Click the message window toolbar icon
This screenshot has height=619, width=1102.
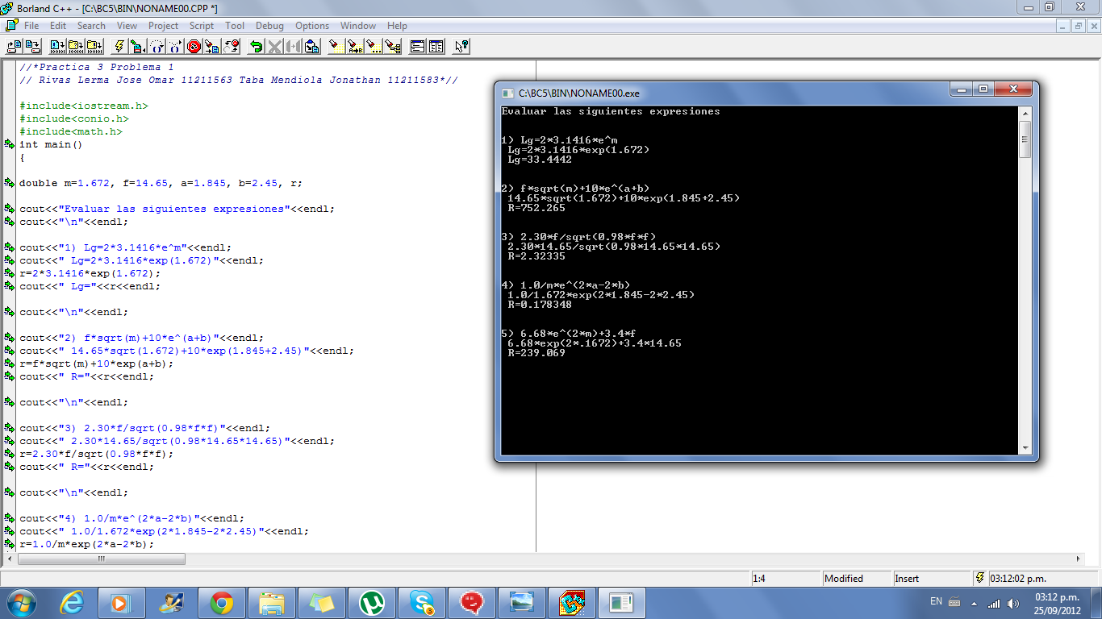pos(418,46)
